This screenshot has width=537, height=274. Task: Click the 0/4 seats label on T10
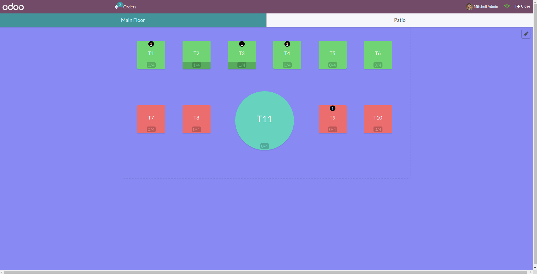point(378,129)
